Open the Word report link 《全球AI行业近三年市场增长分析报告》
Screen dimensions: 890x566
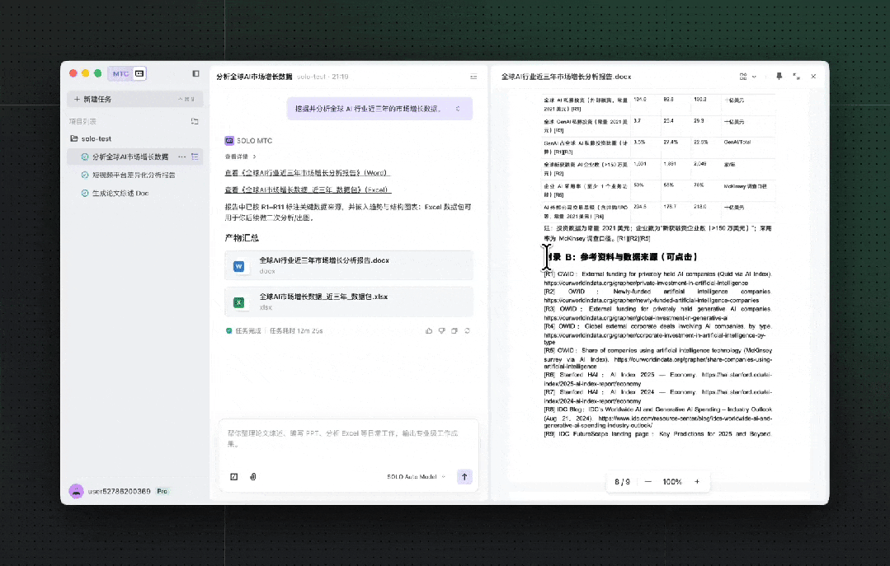307,173
